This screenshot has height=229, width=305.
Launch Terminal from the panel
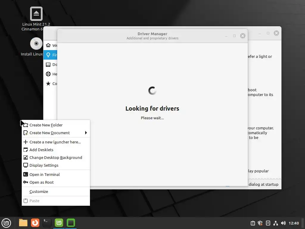tap(47, 223)
